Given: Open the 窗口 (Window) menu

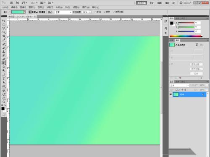Looking at the screenshot, I should pyautogui.click(x=86, y=7).
